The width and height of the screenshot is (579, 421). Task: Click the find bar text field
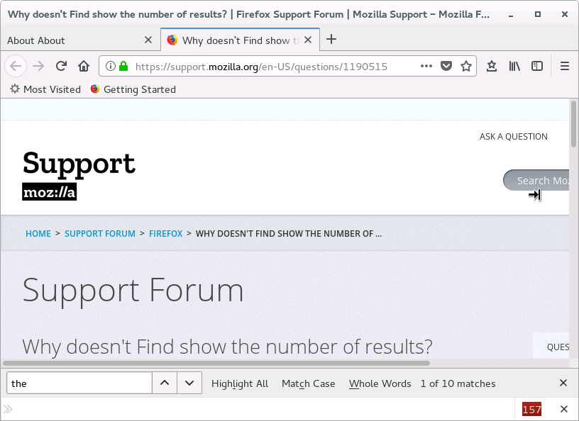(79, 383)
